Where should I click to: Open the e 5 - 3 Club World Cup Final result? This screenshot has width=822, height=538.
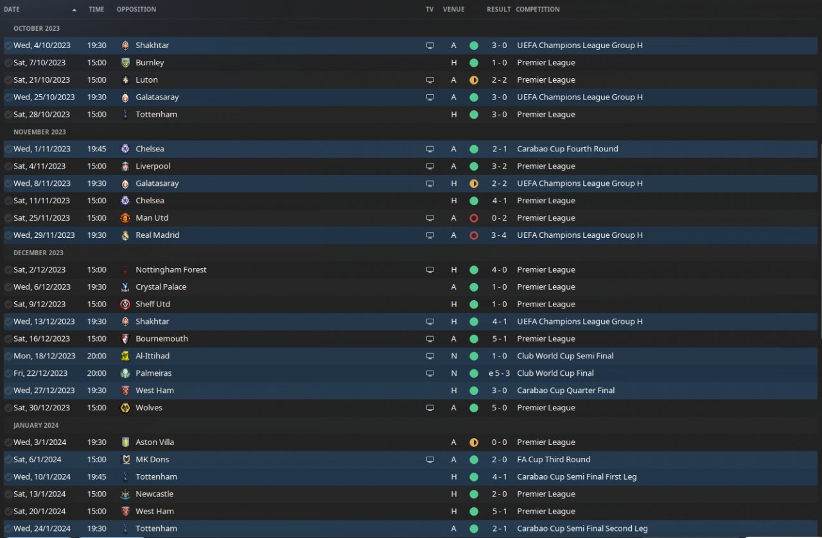498,373
